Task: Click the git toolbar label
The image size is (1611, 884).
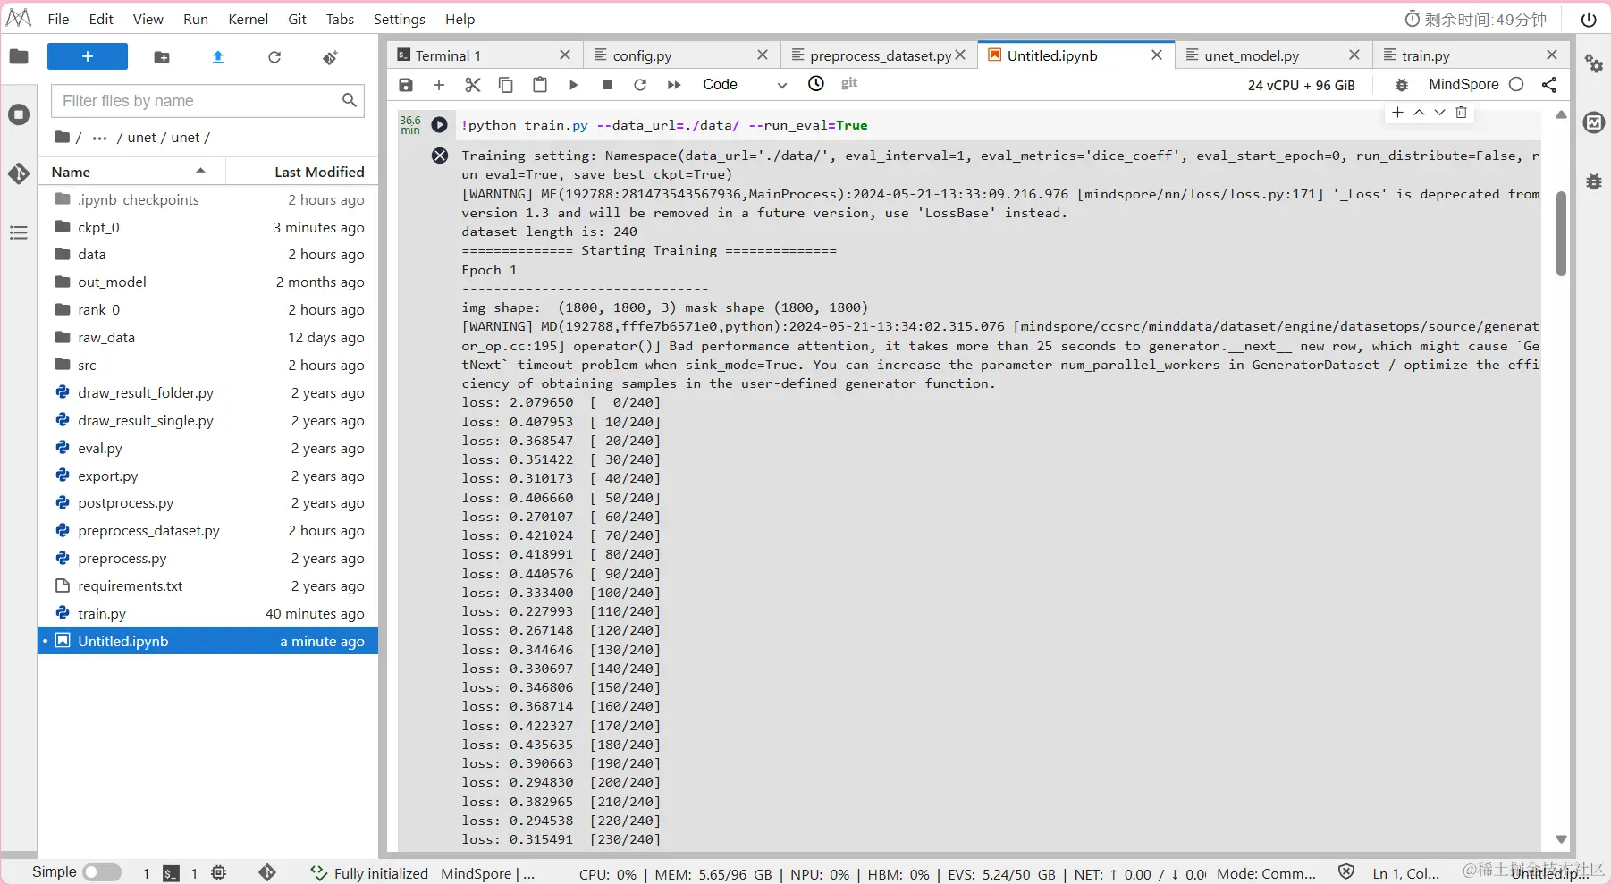Action: 849,83
